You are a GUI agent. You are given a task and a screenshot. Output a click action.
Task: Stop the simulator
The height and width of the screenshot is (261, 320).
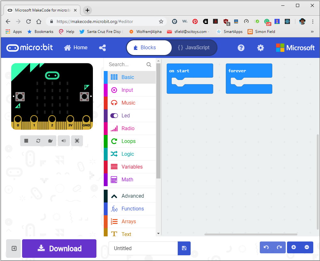point(26,141)
